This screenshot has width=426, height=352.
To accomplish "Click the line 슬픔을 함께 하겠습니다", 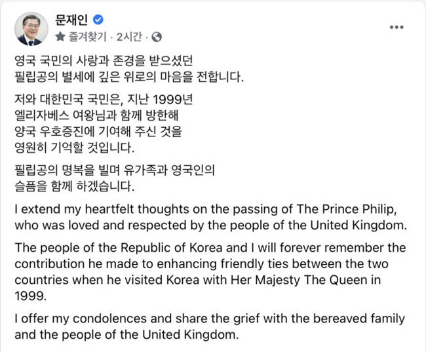I will pos(75,186).
